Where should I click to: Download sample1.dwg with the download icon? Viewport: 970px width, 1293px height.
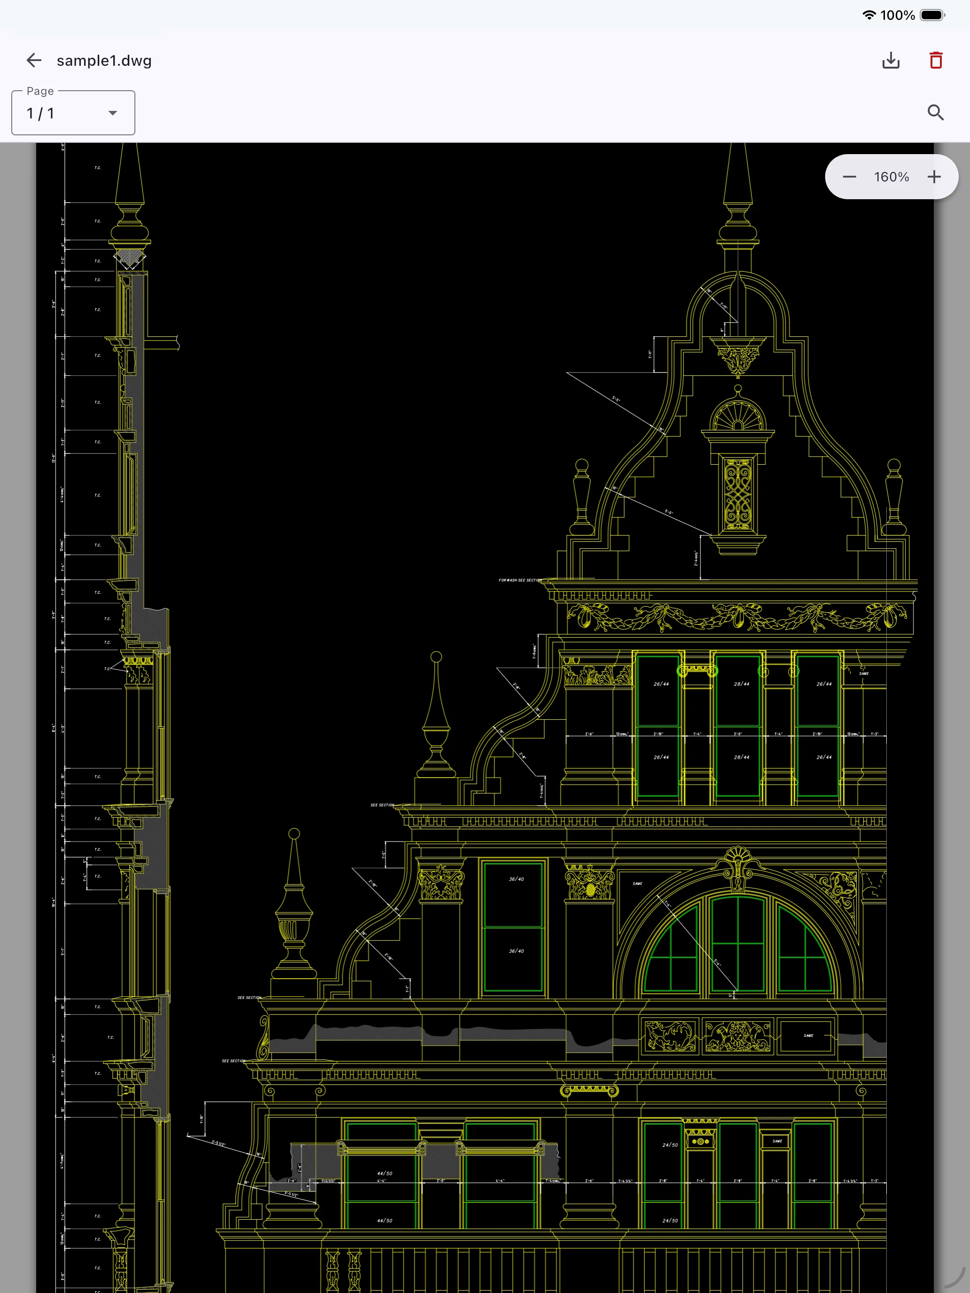pyautogui.click(x=891, y=60)
